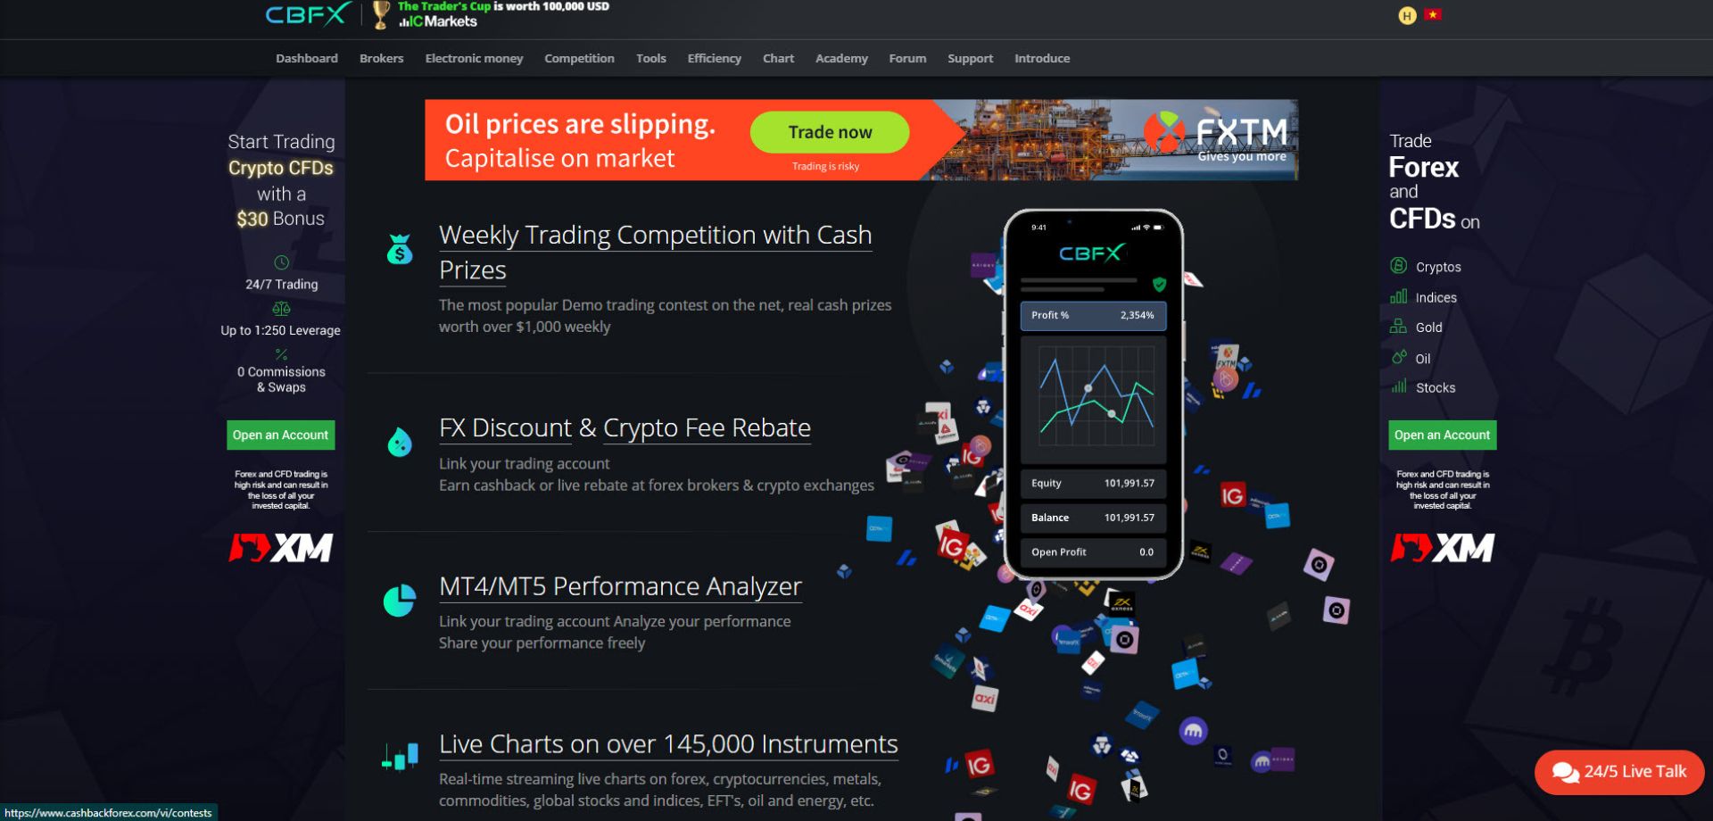
Task: Open the yellow H profile icon
Action: pyautogui.click(x=1407, y=15)
